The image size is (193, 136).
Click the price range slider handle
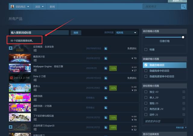(x=183, y=37)
